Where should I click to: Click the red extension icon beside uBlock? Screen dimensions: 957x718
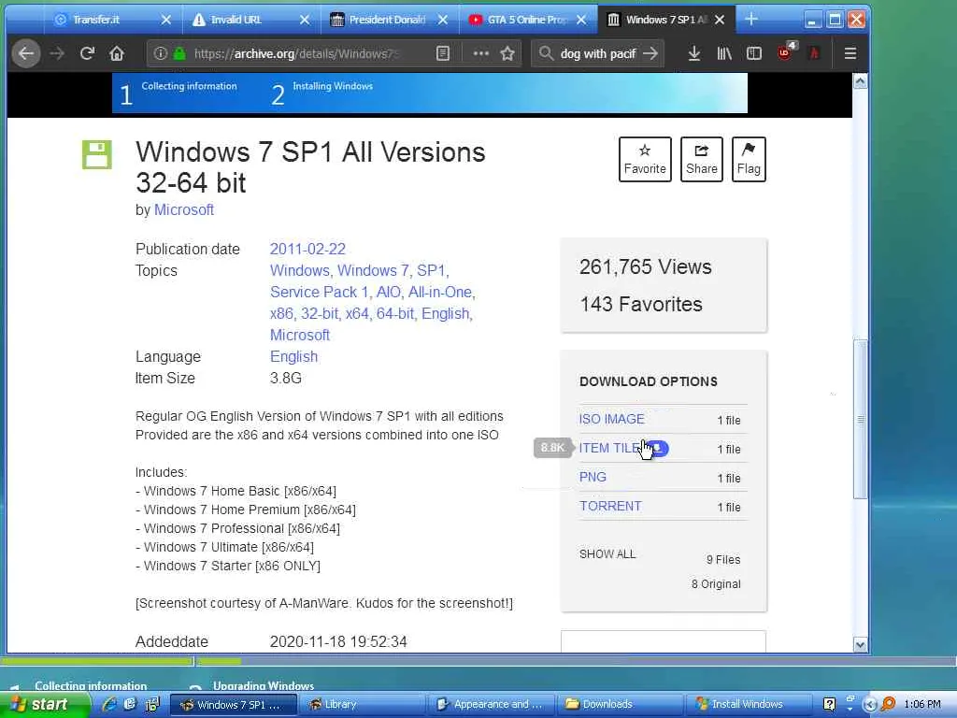[814, 53]
